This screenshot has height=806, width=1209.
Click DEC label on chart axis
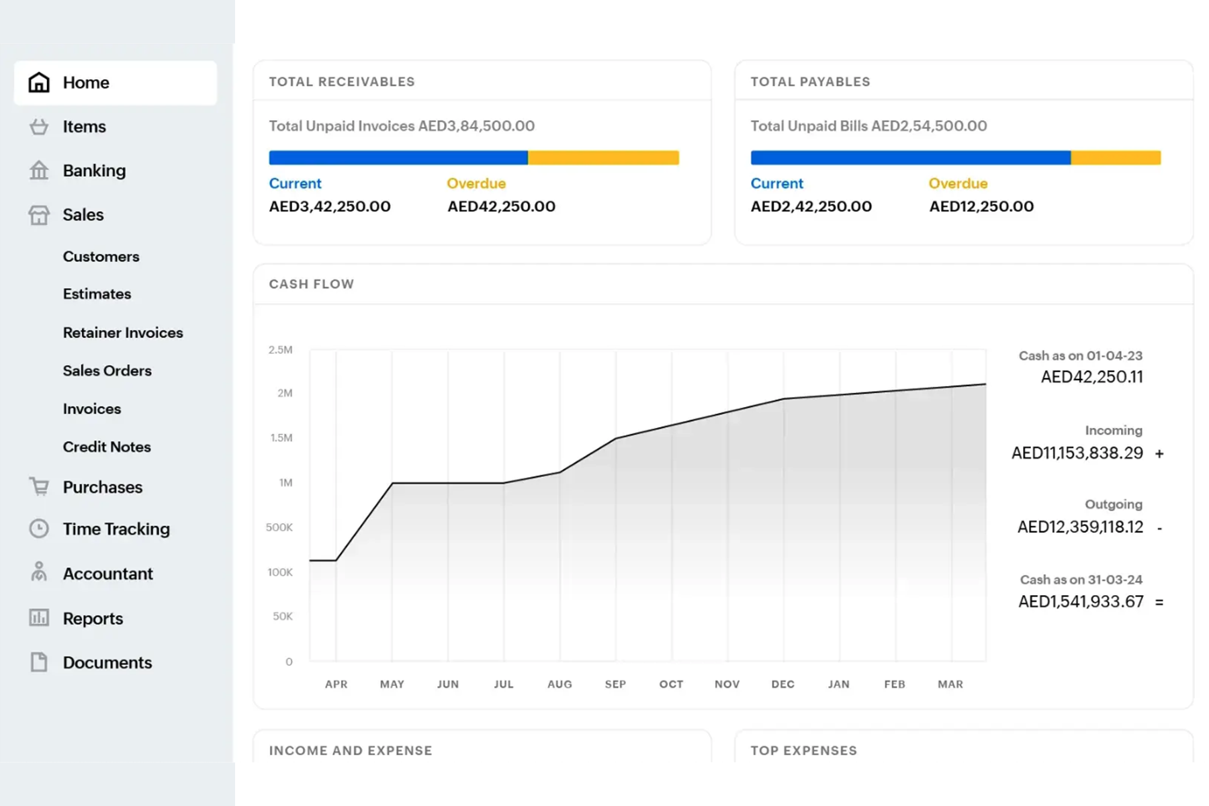(x=783, y=684)
